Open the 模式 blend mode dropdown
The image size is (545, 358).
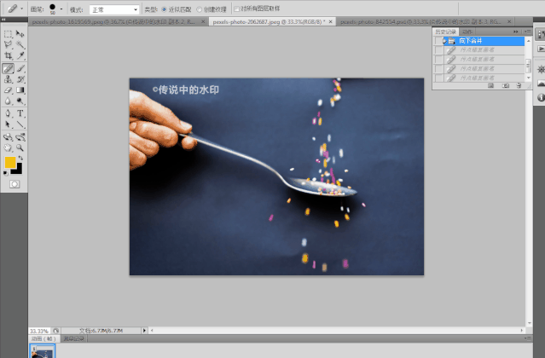[x=113, y=9]
